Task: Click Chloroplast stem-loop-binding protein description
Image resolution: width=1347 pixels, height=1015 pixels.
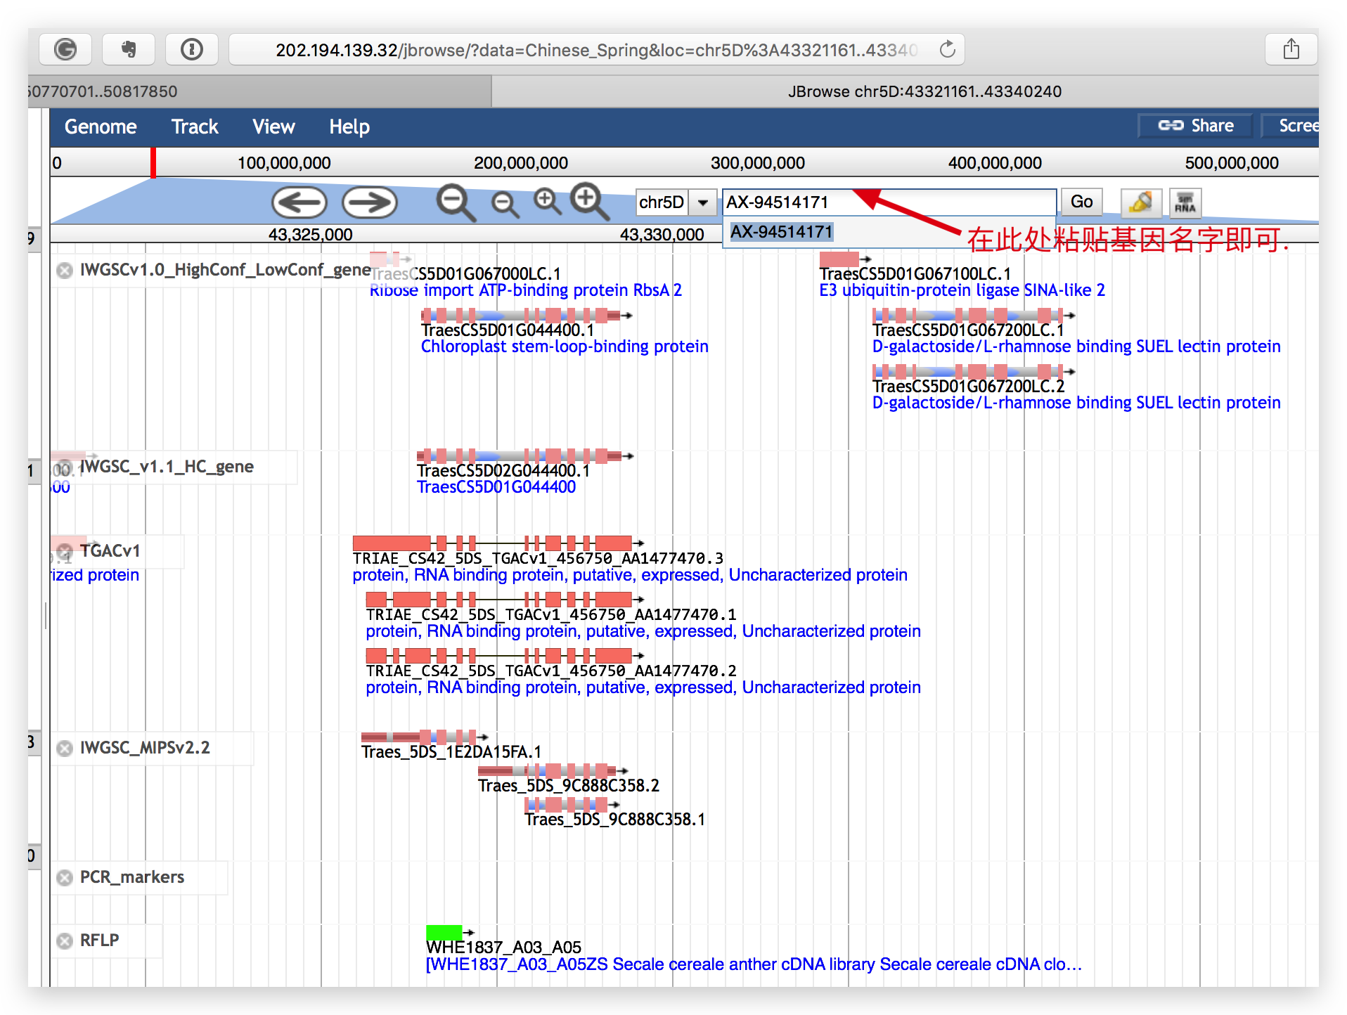Action: coord(565,347)
